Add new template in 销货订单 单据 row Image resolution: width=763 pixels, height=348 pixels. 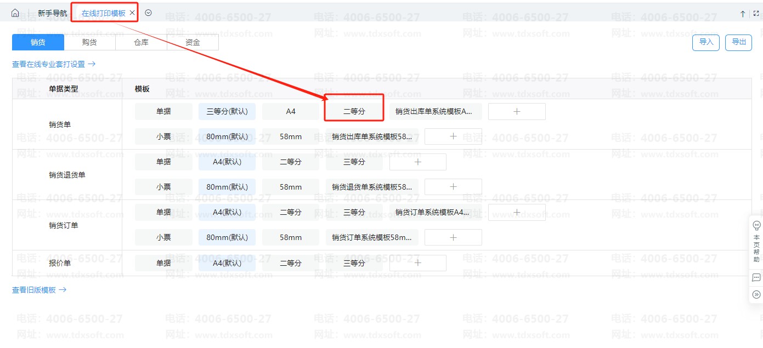[517, 212]
